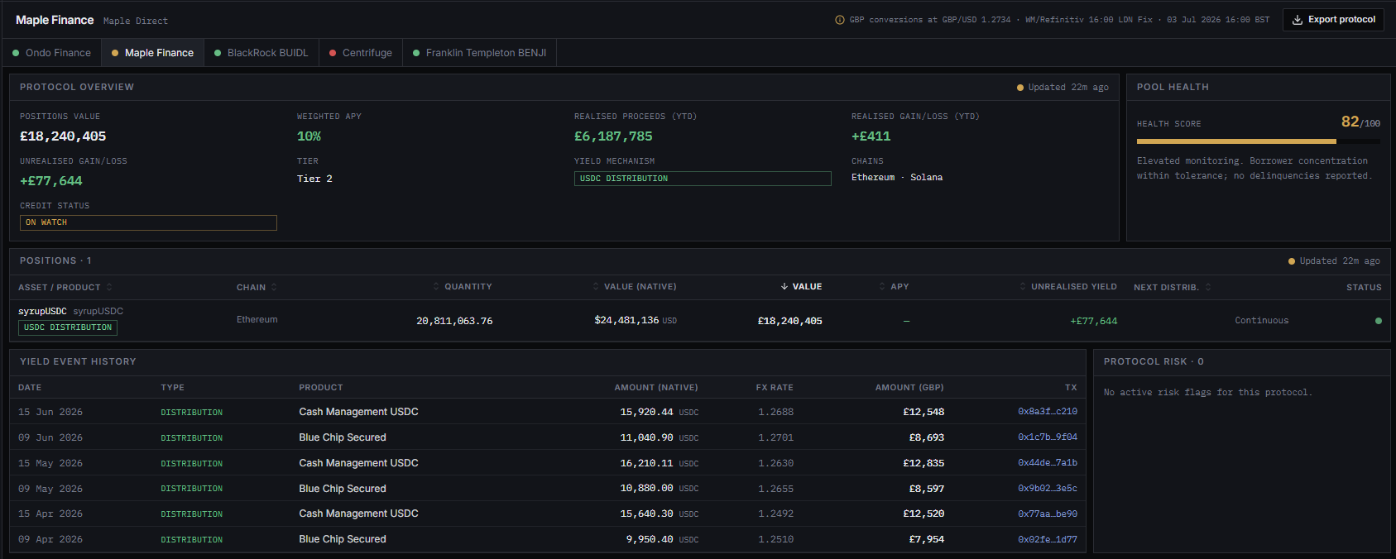
Task: Open the Centrifuge tab
Action: pos(361,53)
